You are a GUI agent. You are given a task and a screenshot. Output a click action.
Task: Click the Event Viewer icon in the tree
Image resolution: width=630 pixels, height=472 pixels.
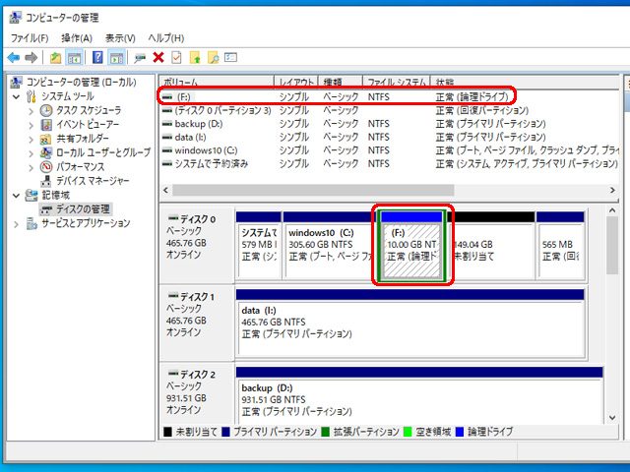46,125
